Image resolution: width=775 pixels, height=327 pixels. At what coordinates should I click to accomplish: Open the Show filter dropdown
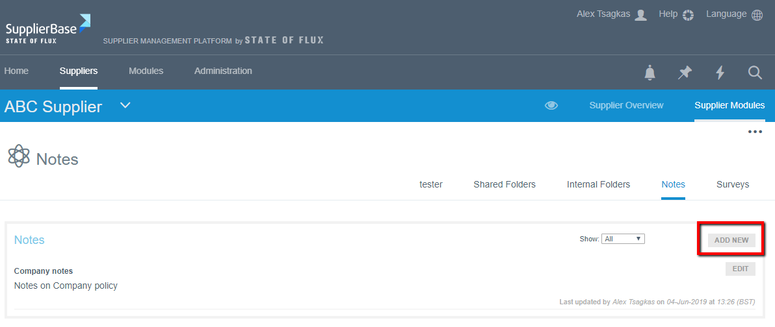pos(622,239)
